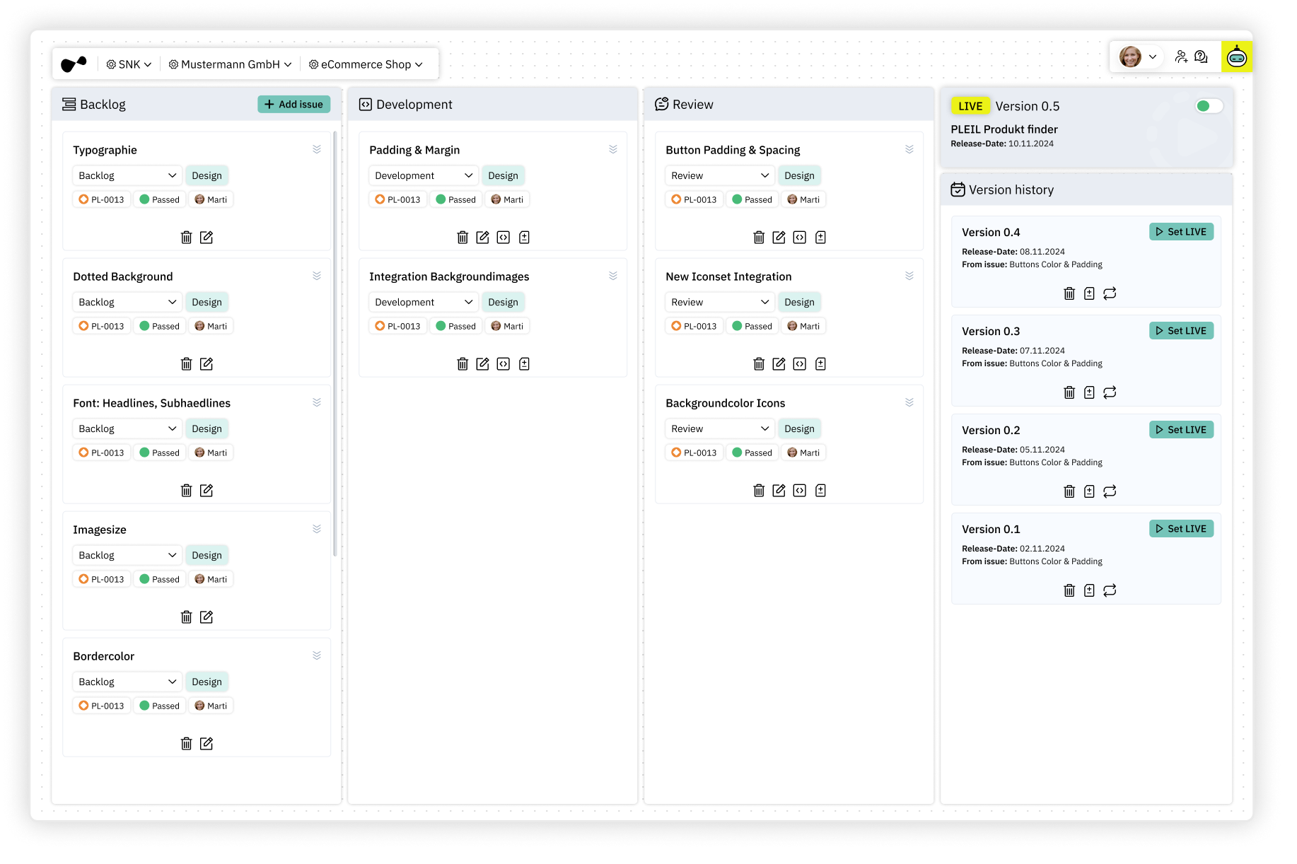The height and width of the screenshot is (864, 1297).
Task: Delete Version 0.4 from history
Action: pyautogui.click(x=1069, y=293)
